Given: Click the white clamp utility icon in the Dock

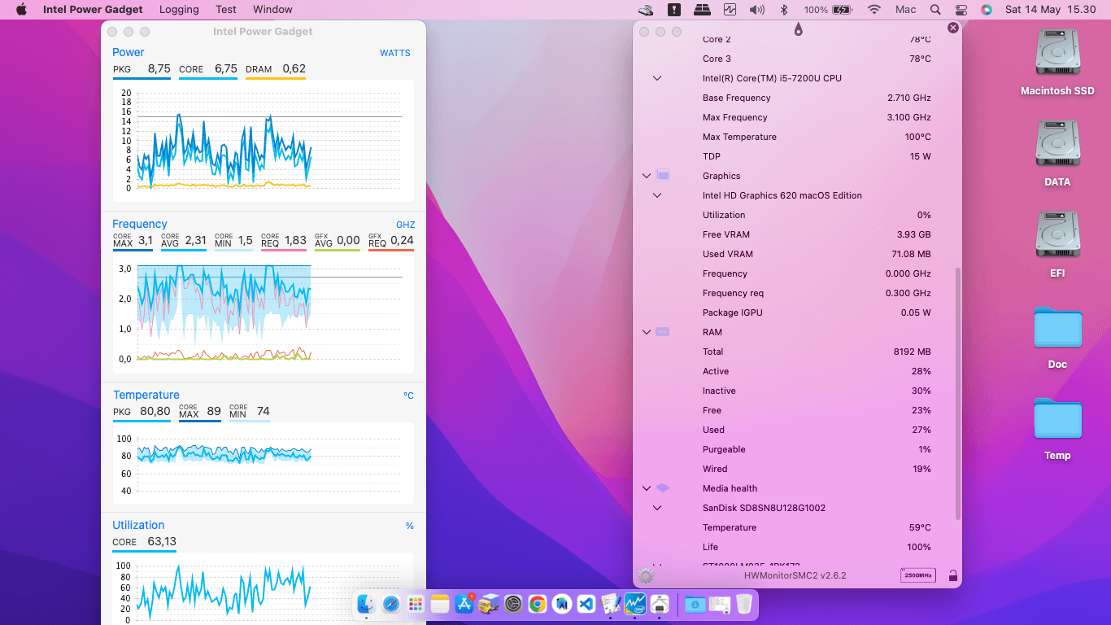Looking at the screenshot, I should click(660, 604).
